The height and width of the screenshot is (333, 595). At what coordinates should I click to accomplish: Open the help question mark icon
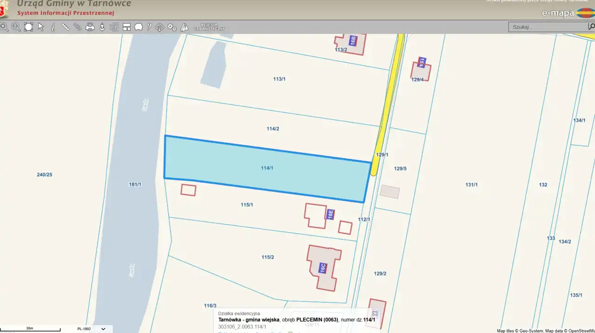(x=149, y=27)
